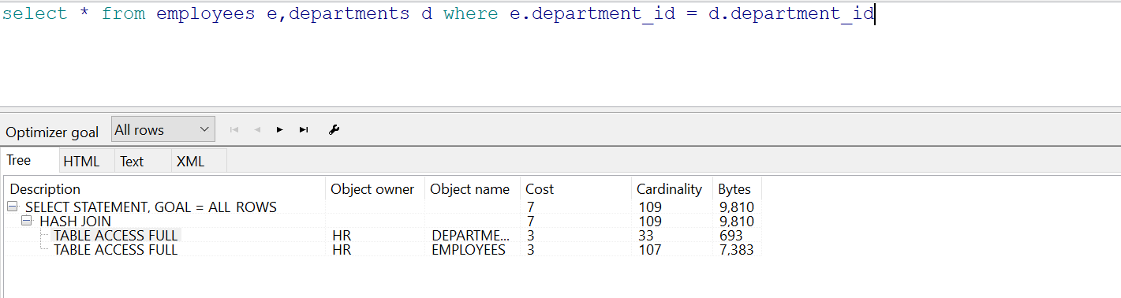Select the HASH JOIN row

383,222
